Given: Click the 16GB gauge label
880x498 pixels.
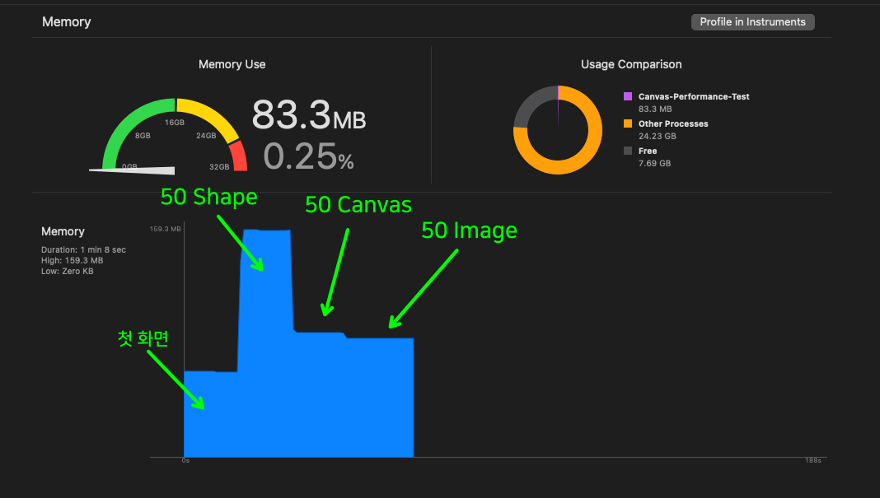Looking at the screenshot, I should (175, 123).
